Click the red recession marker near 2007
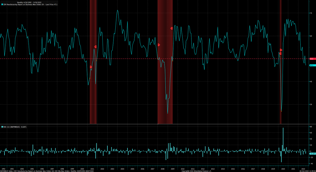 pos(159,45)
